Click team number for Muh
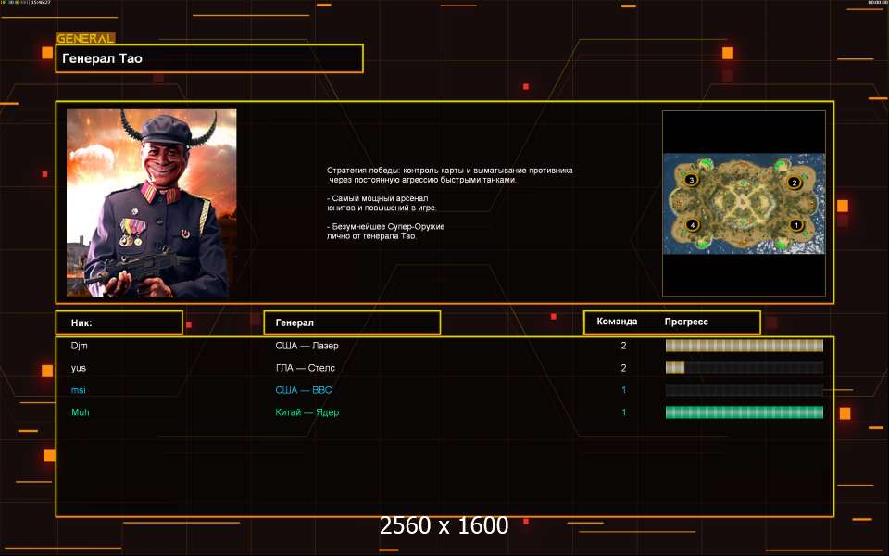889x556 pixels. point(623,412)
